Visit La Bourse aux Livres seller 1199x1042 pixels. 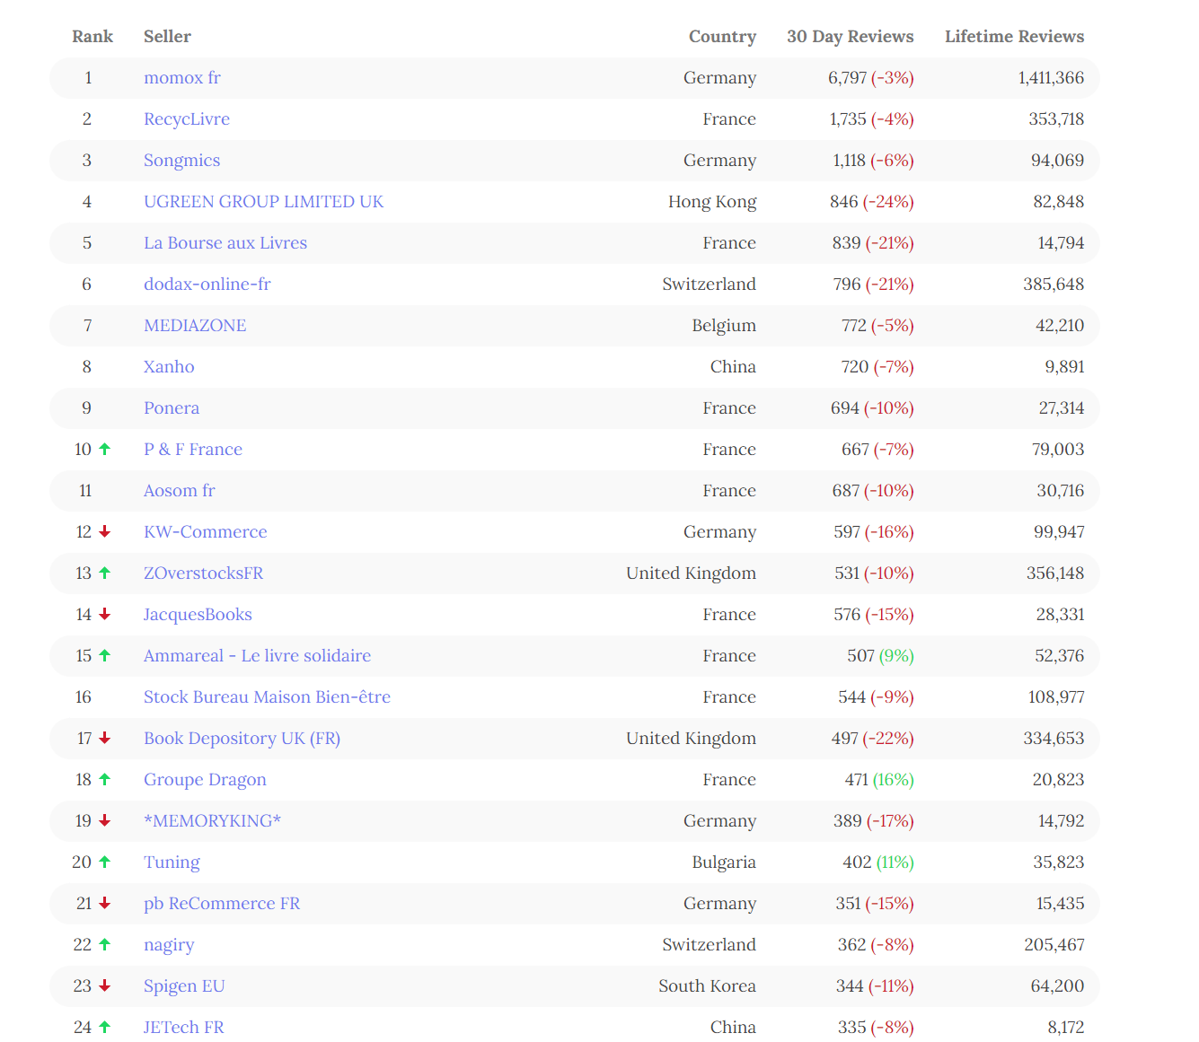coord(225,243)
